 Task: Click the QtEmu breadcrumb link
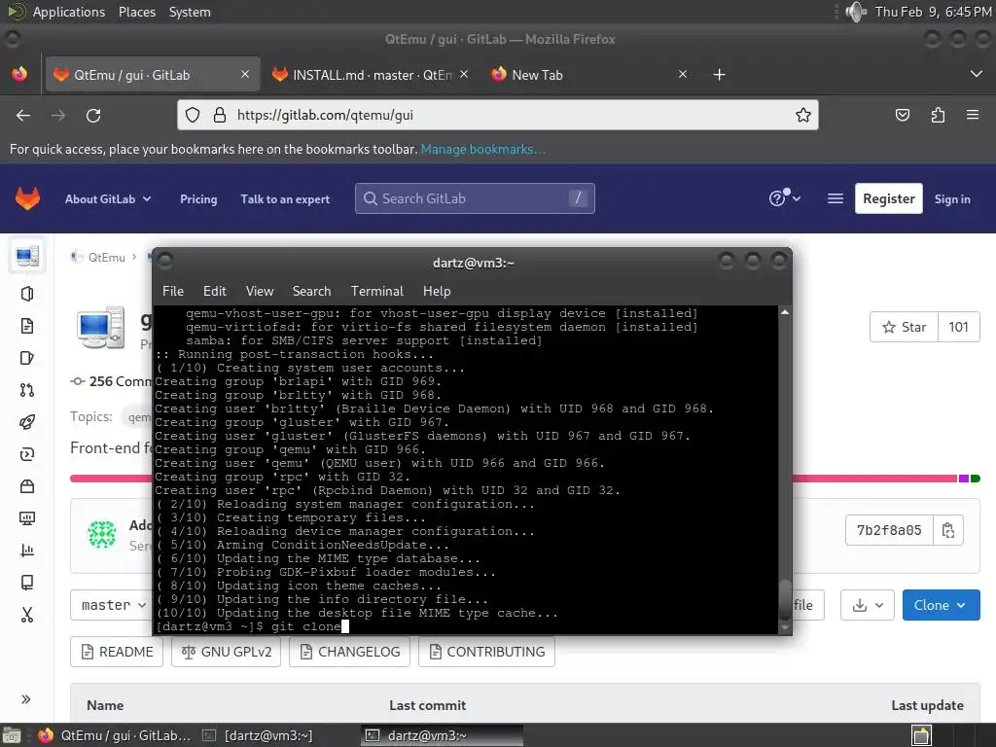coord(106,257)
